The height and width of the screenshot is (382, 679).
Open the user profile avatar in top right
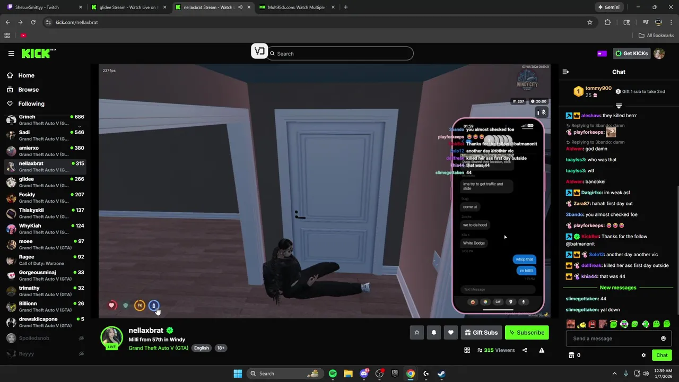pyautogui.click(x=659, y=54)
